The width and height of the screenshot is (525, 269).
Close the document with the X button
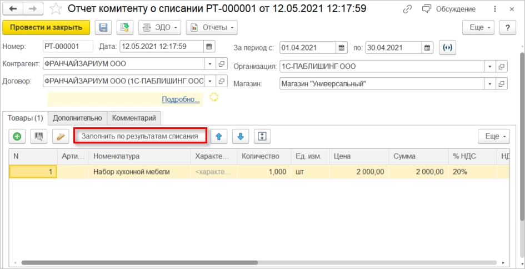(x=512, y=9)
